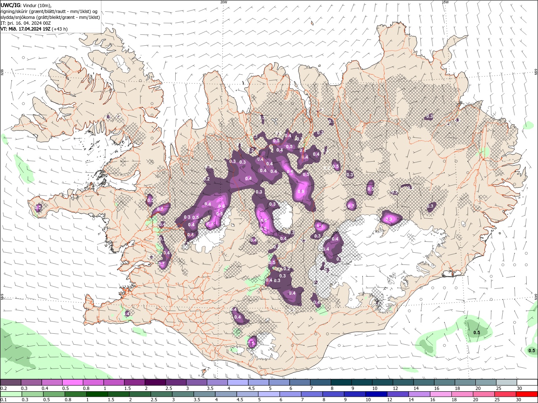The image size is (538, 403).
Task: Pick the light pink 16 mm rain swatch
Action: click(x=441, y=394)
